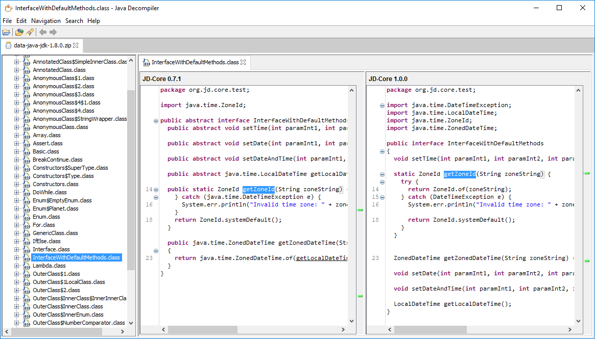Click the Forward navigation arrow
Image resolution: width=595 pixels, height=339 pixels.
[53, 32]
